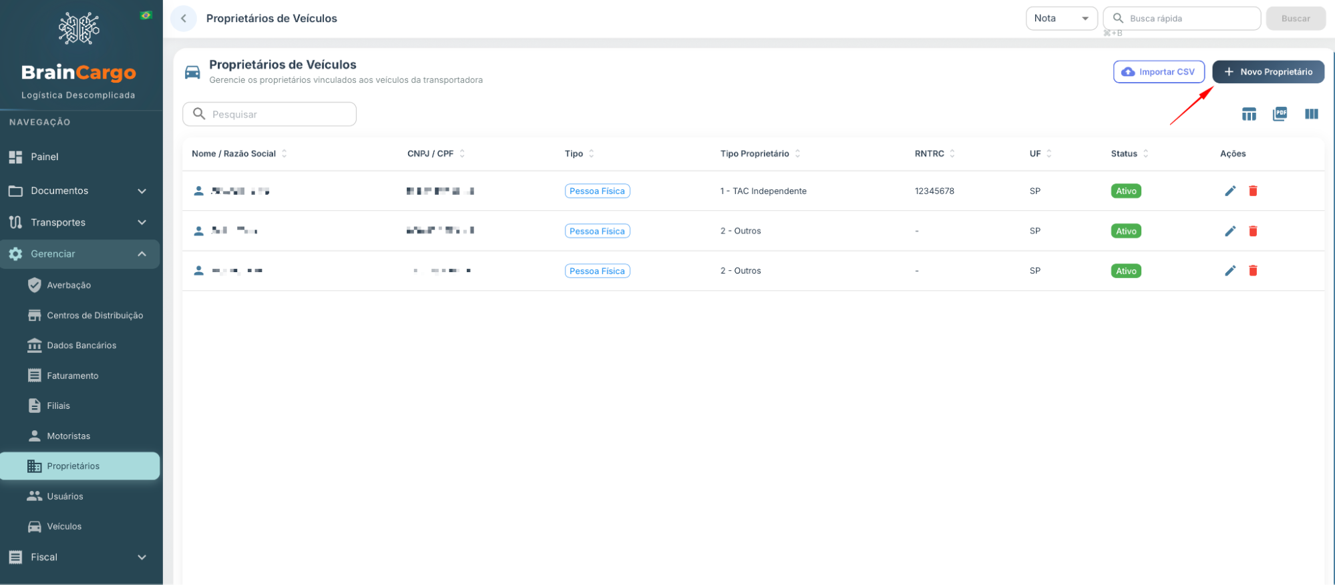Click the Novo Proprietário button
This screenshot has width=1335, height=585.
pos(1268,72)
